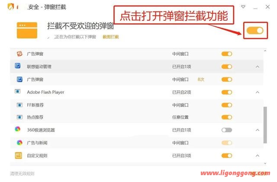The image size is (277, 182).
Task: Toggle the main popup-blocking switch
Action: tap(255, 30)
